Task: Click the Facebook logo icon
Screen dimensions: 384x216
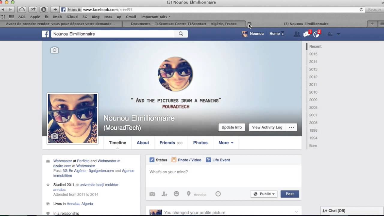Action: point(45,34)
